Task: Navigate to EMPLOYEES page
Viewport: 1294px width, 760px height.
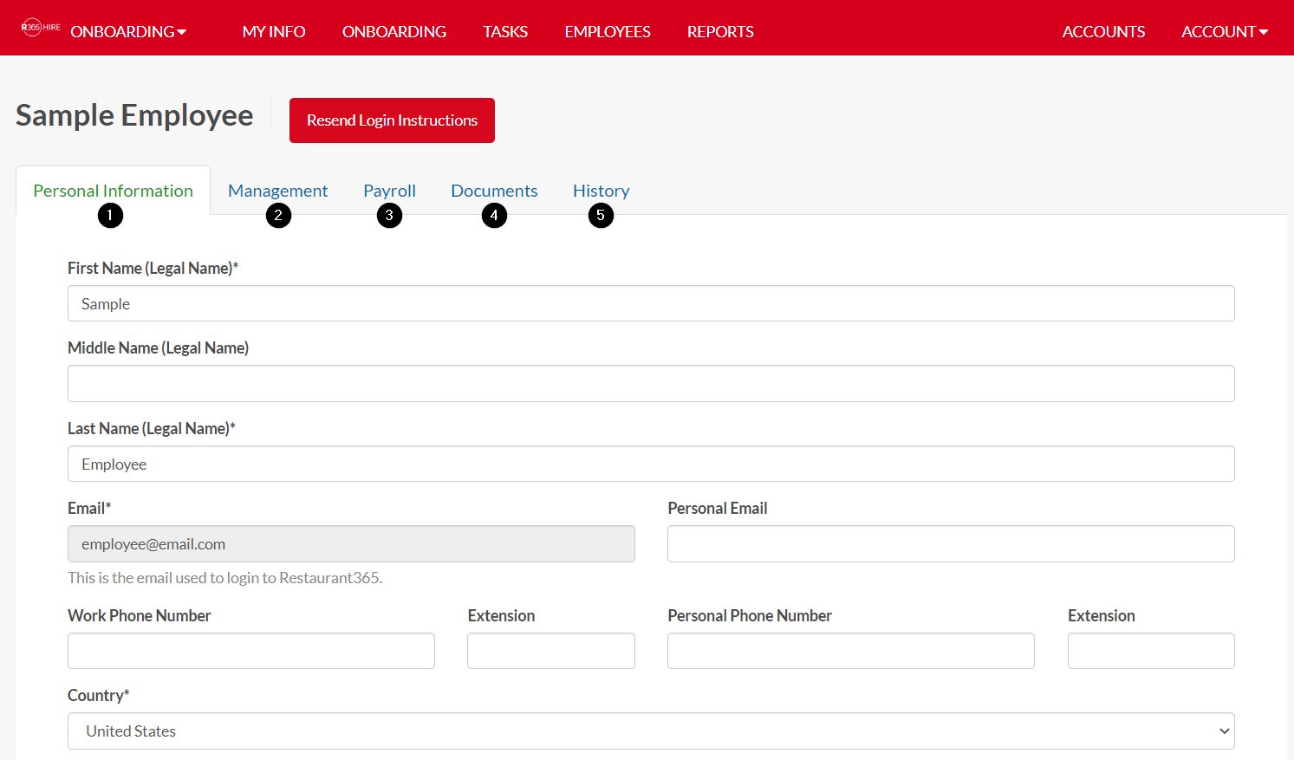Action: pyautogui.click(x=608, y=32)
